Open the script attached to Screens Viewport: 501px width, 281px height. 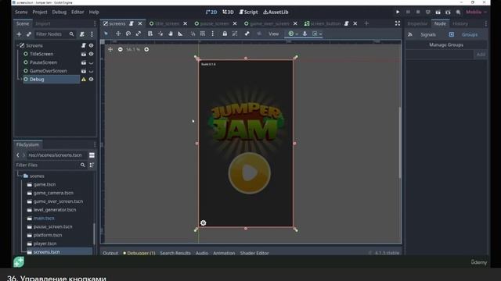84,45
